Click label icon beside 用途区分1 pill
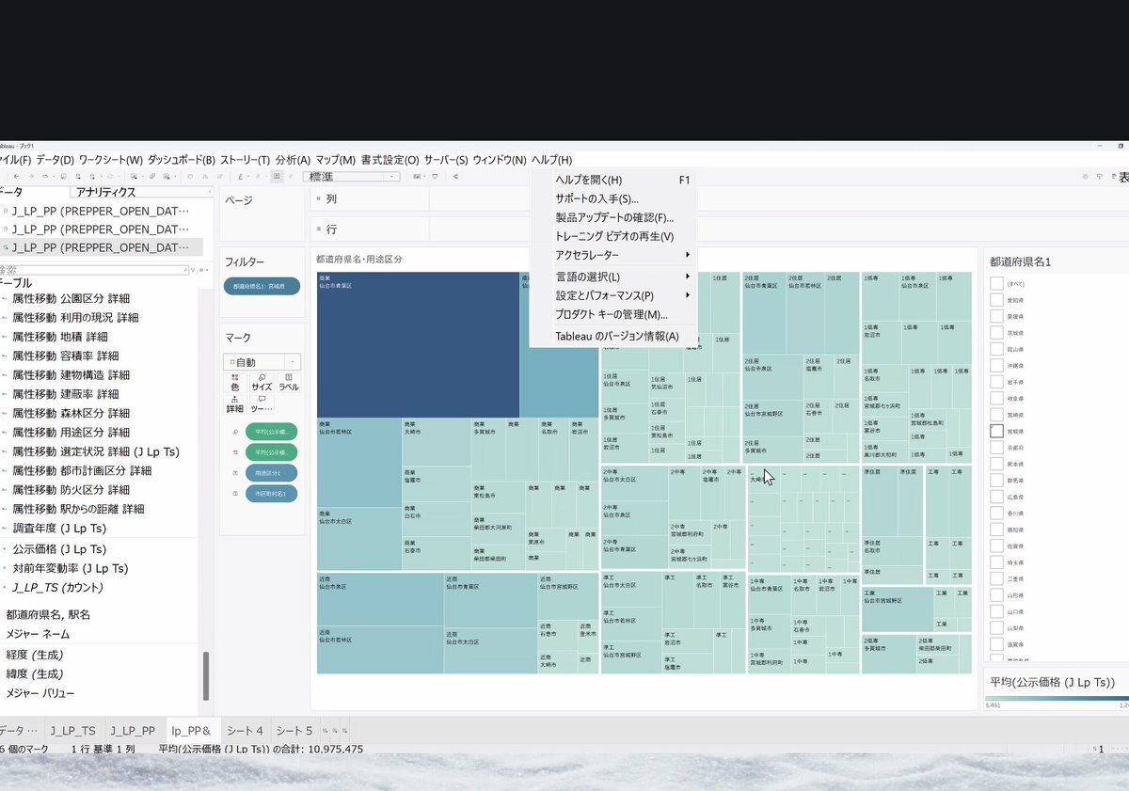 (x=235, y=473)
